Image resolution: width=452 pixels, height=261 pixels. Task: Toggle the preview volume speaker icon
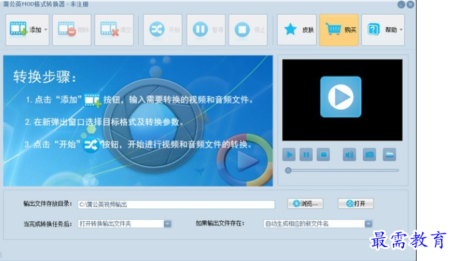click(x=349, y=155)
